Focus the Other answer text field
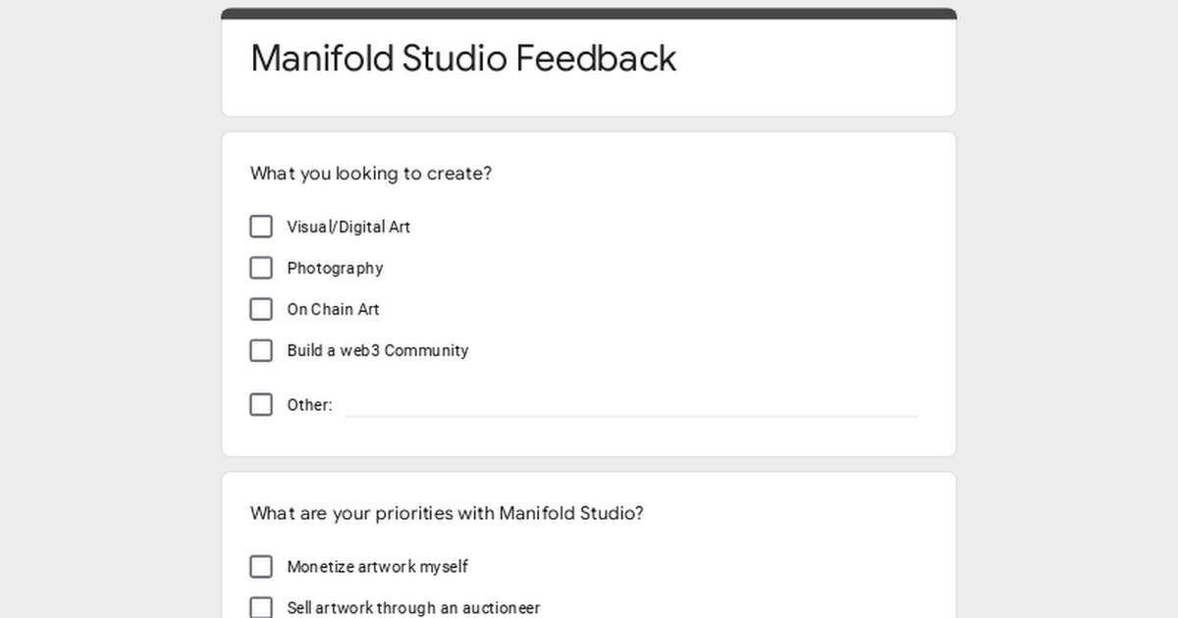The height and width of the screenshot is (618, 1178). click(x=632, y=404)
